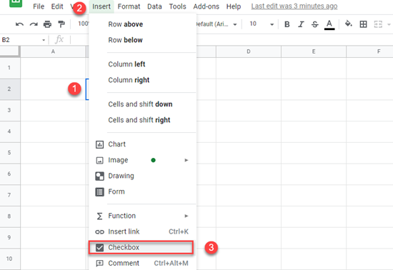Image resolution: width=393 pixels, height=270 pixels.
Task: Click the formula bar fx icon
Action: coord(59,39)
